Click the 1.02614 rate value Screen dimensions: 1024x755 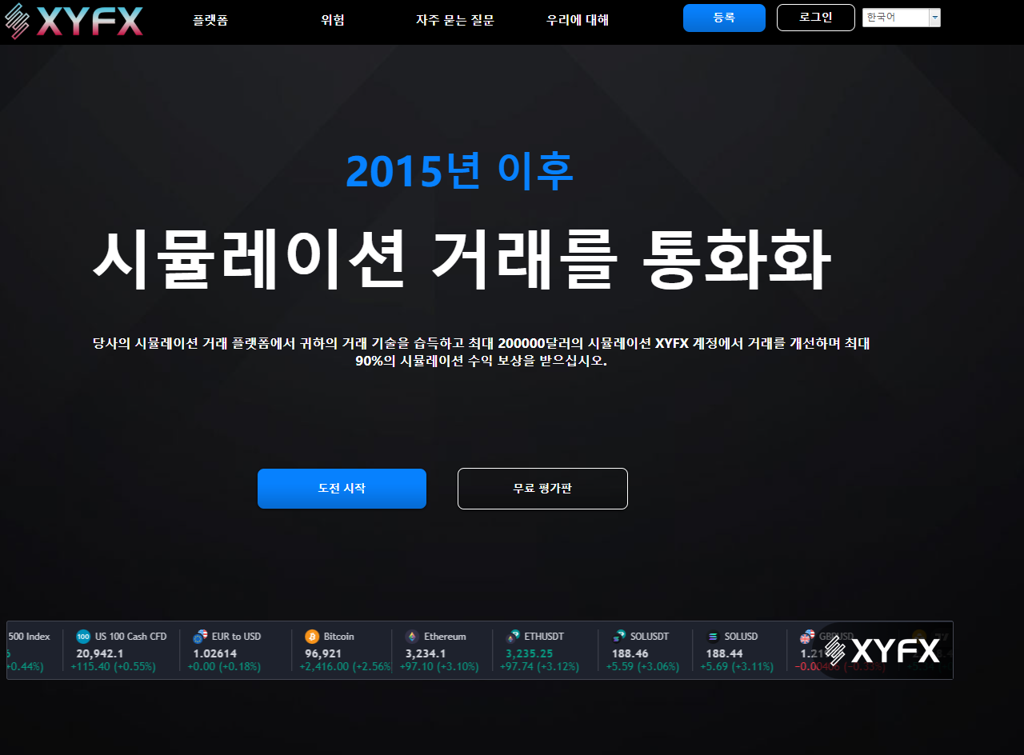[x=215, y=653]
